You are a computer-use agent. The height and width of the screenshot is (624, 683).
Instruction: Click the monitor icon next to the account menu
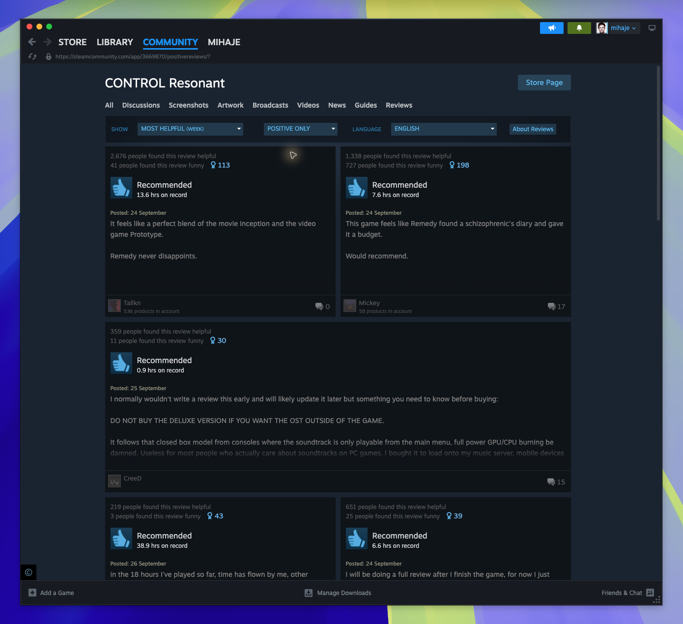click(x=652, y=28)
